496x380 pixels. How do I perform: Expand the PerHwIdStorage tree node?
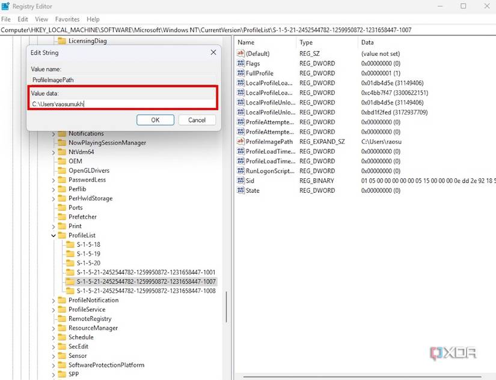tap(53, 198)
